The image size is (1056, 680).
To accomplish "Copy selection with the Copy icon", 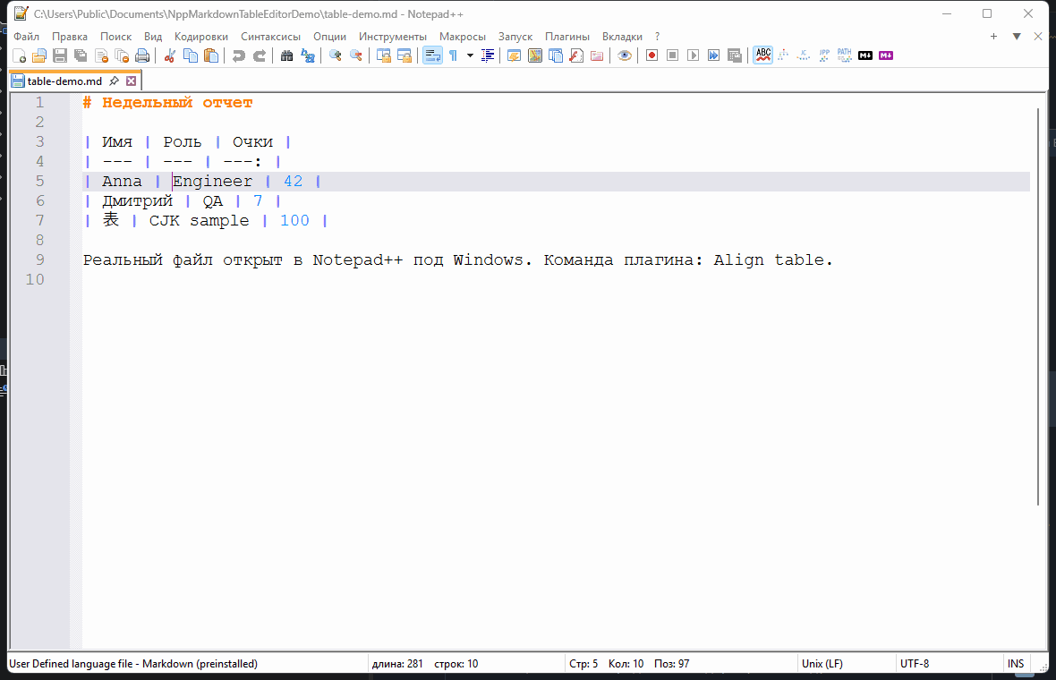I will pyautogui.click(x=191, y=55).
